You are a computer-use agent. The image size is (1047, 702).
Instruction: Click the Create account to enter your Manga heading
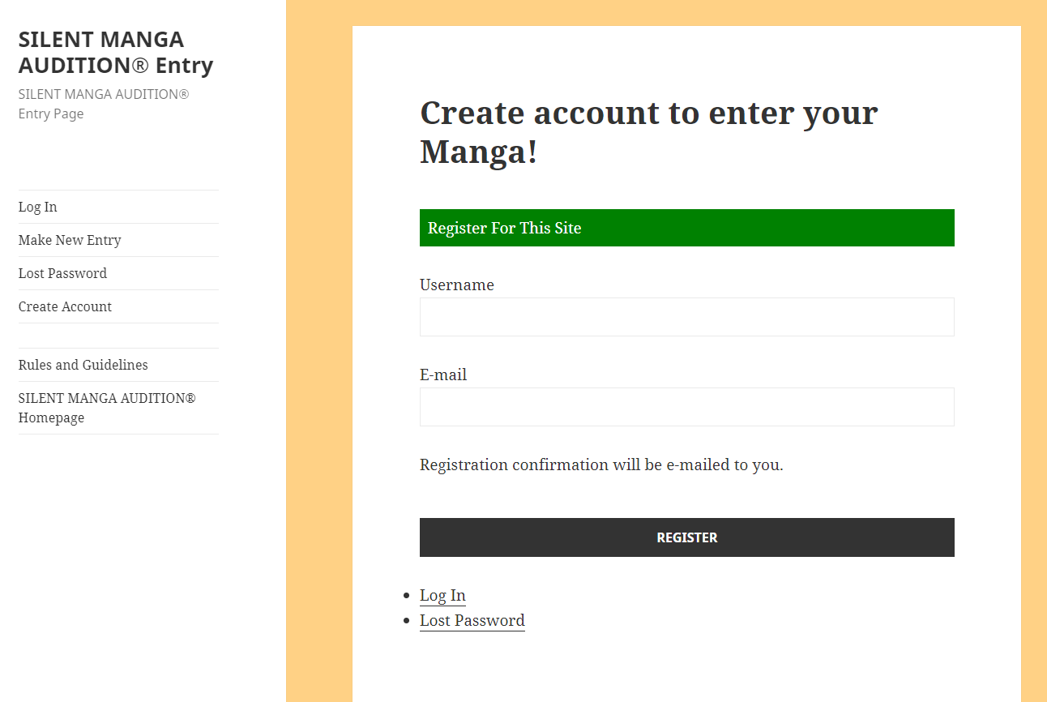[648, 132]
